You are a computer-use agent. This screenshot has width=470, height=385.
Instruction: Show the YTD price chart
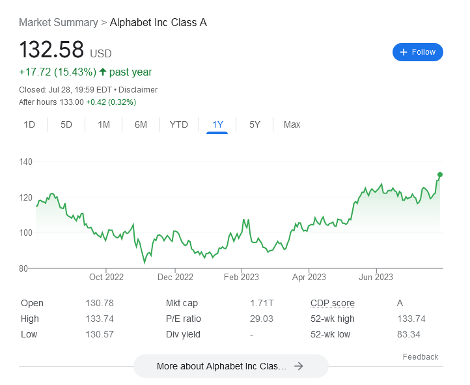coord(178,124)
